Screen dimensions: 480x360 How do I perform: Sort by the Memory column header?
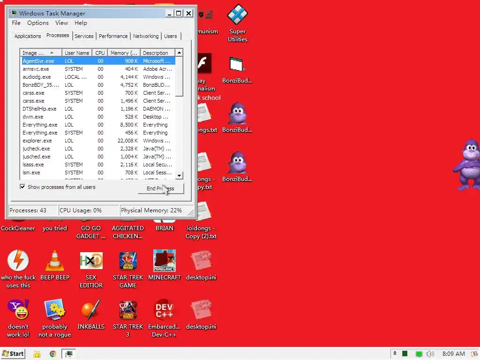click(x=124, y=53)
